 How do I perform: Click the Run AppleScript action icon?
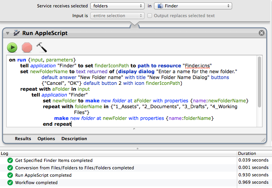[x=17, y=33]
